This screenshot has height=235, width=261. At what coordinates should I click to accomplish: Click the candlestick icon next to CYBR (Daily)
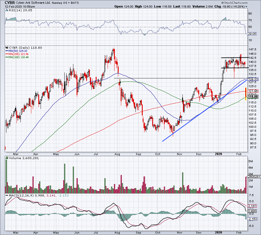click(7, 48)
